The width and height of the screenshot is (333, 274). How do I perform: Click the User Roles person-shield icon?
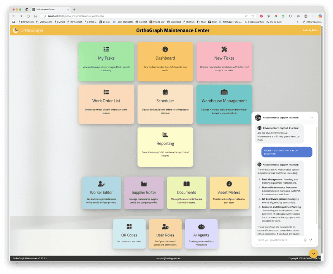(165, 226)
